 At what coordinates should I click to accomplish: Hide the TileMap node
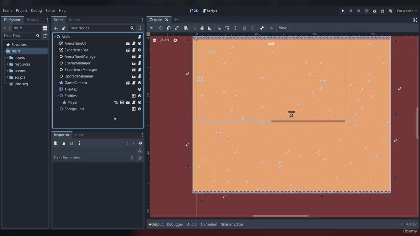pos(139,89)
